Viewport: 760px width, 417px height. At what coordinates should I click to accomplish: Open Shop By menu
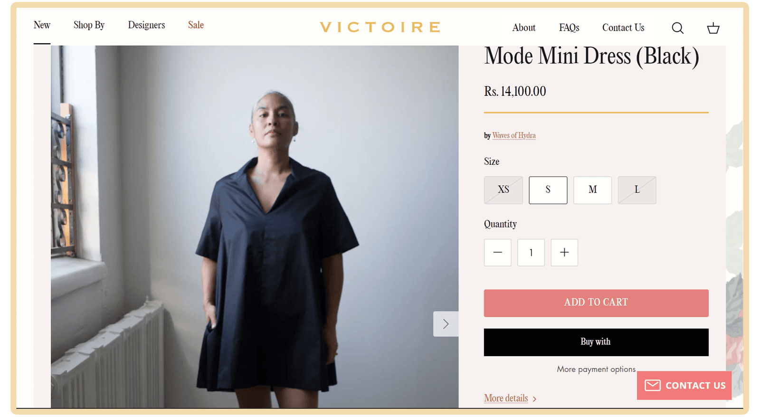click(89, 25)
